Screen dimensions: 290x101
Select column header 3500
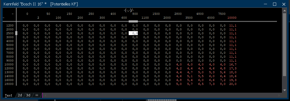point(189,18)
